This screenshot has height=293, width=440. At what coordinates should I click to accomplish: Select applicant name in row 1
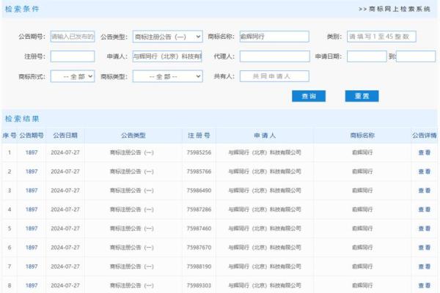point(265,152)
